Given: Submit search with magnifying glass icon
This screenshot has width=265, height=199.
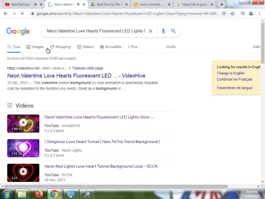Looking at the screenshot, I should click(x=173, y=31).
